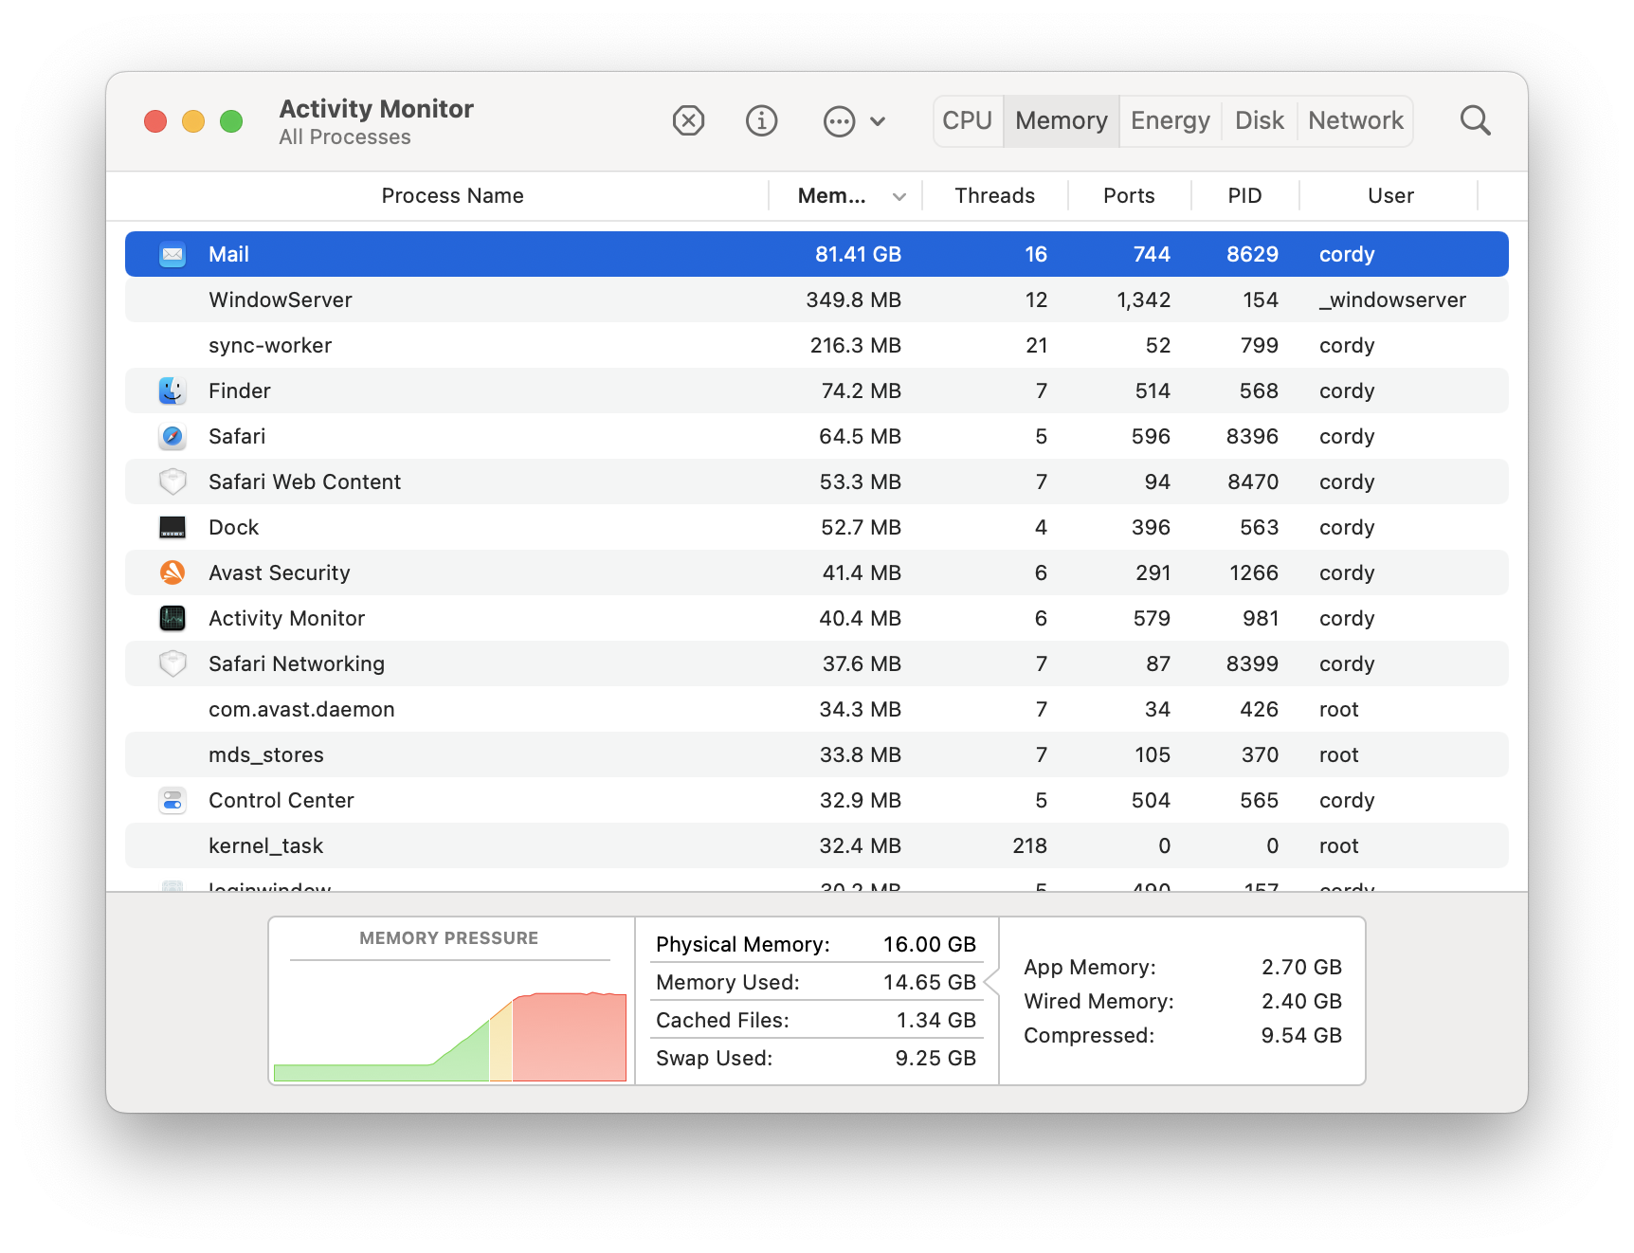1634x1253 pixels.
Task: Sort by the User column
Action: (x=1390, y=196)
